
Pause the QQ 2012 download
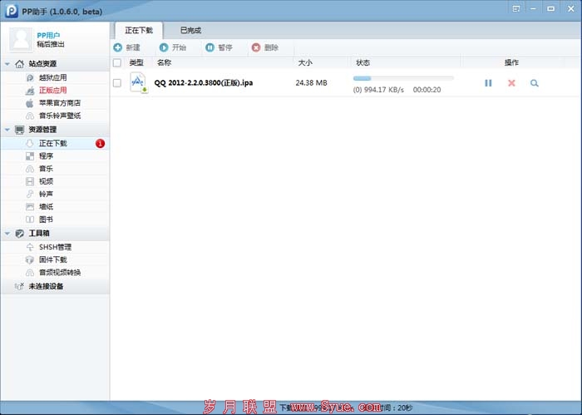488,83
